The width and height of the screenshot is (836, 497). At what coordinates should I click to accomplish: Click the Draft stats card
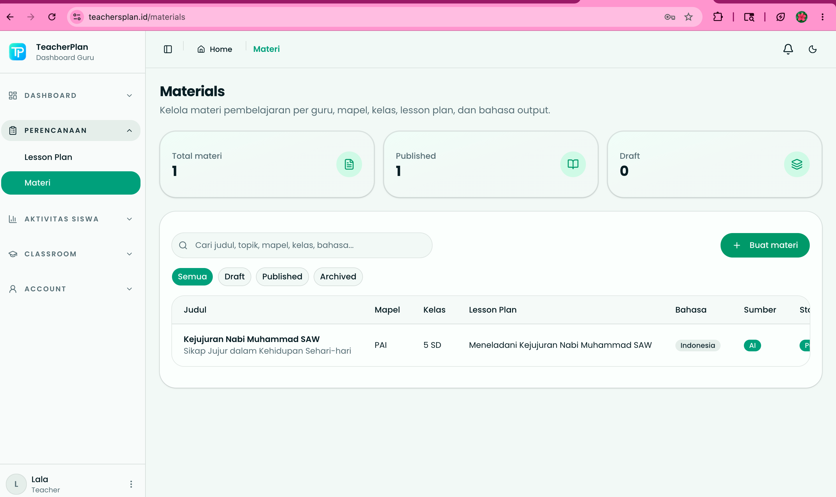[715, 164]
